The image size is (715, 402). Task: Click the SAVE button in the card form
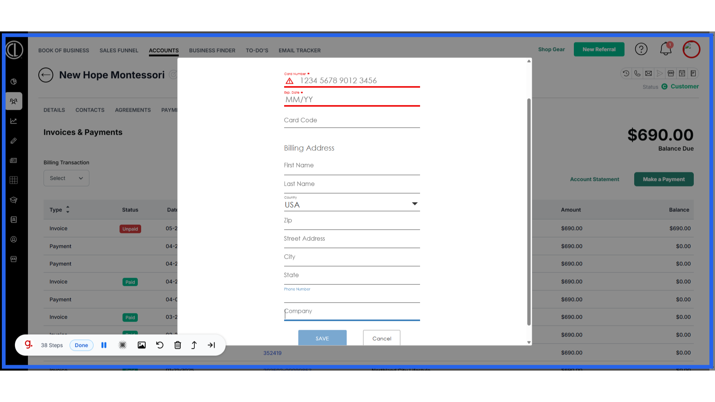pos(322,338)
